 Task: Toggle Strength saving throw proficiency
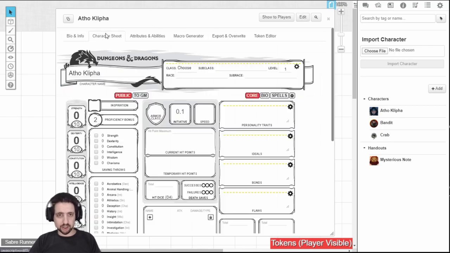coord(96,136)
